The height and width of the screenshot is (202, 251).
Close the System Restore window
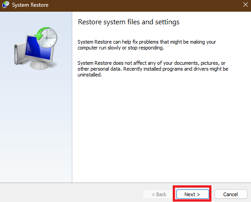246,4
